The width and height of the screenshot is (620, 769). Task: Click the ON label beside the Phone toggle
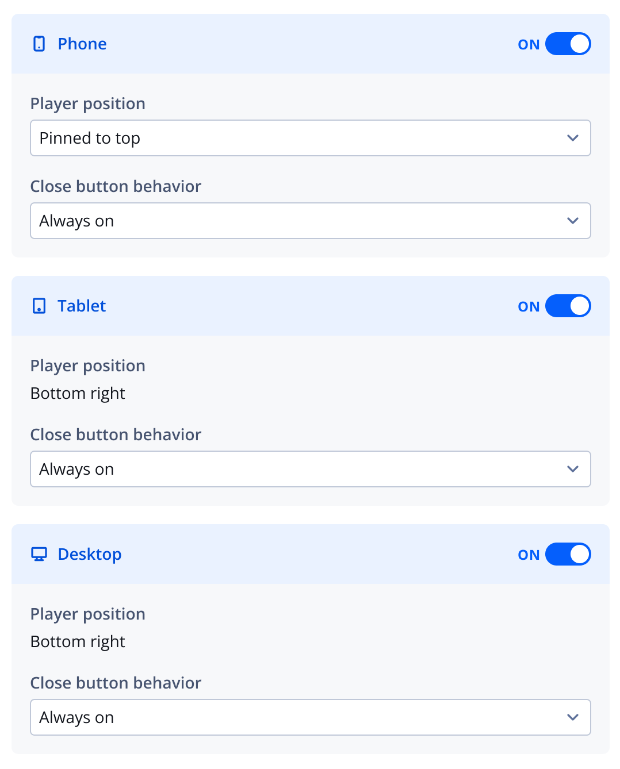click(528, 44)
